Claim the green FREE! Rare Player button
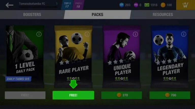This screenshot has width=195, height=109. coord(73,95)
